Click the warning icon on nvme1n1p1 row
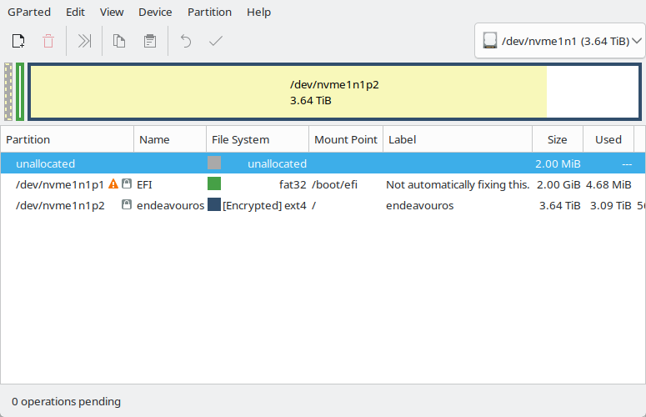The height and width of the screenshot is (417, 646). coord(113,183)
